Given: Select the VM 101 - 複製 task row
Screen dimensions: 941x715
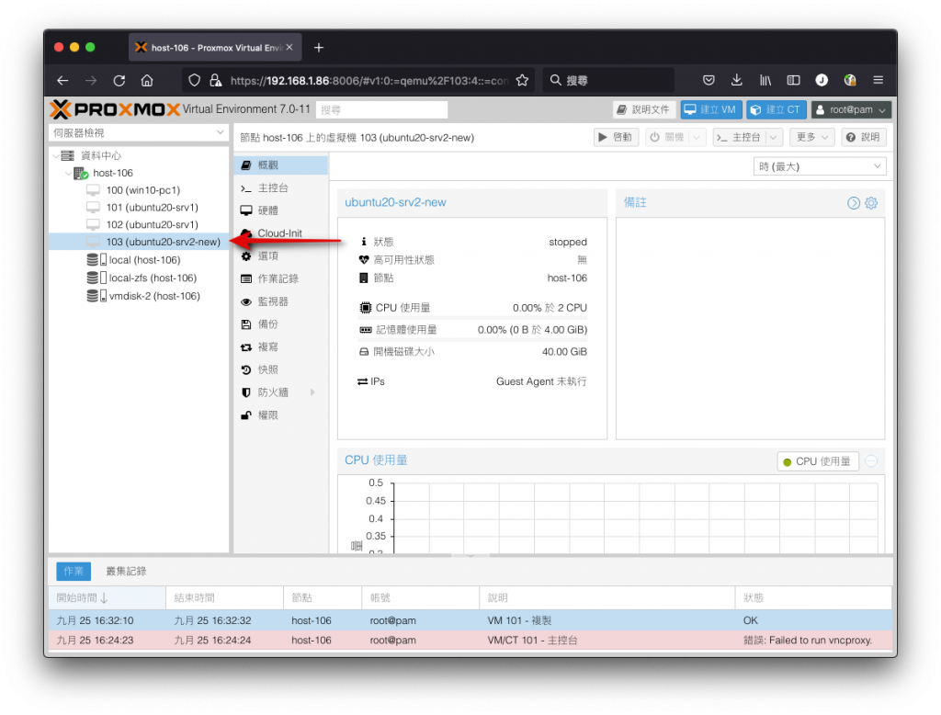Looking at the screenshot, I should [470, 620].
